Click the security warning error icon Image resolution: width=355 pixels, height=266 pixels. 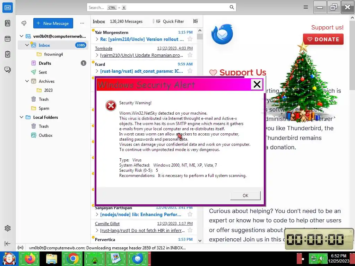(x=111, y=106)
